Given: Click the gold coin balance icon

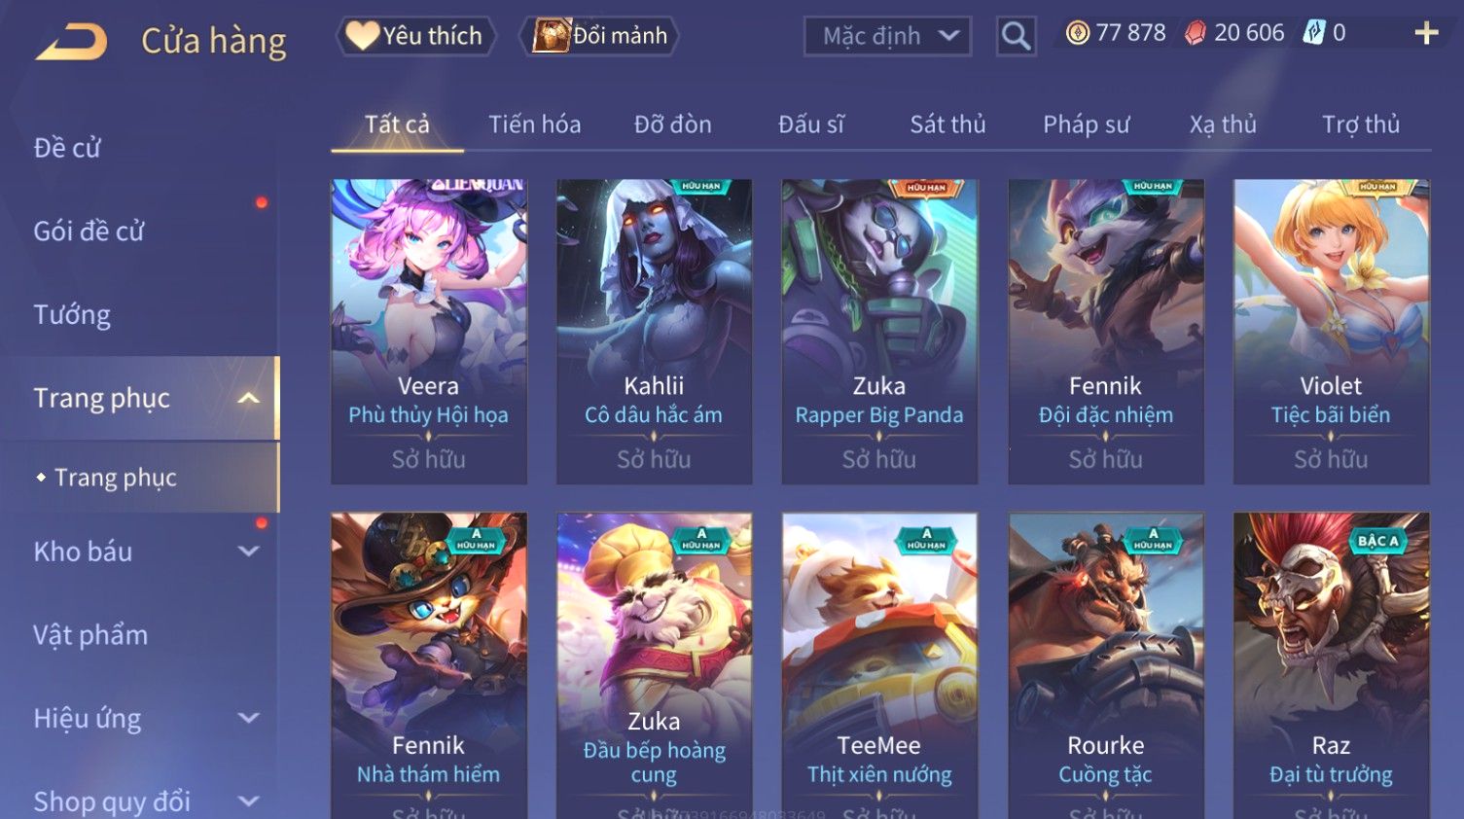Looking at the screenshot, I should click(x=1078, y=33).
